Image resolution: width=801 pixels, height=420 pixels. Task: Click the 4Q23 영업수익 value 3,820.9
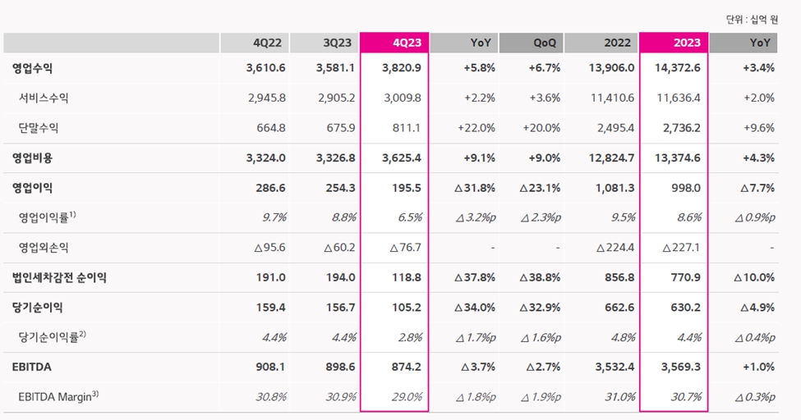coord(402,67)
